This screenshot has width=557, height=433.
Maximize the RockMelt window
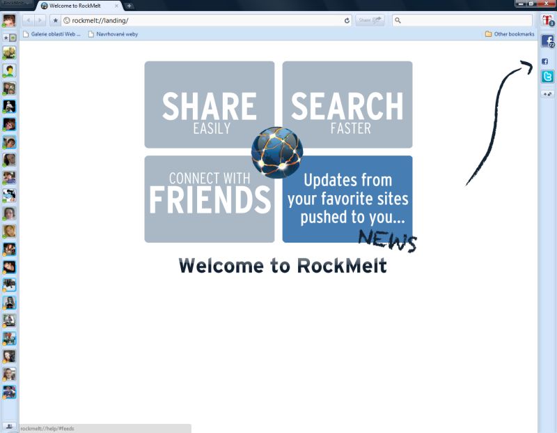point(531,3)
